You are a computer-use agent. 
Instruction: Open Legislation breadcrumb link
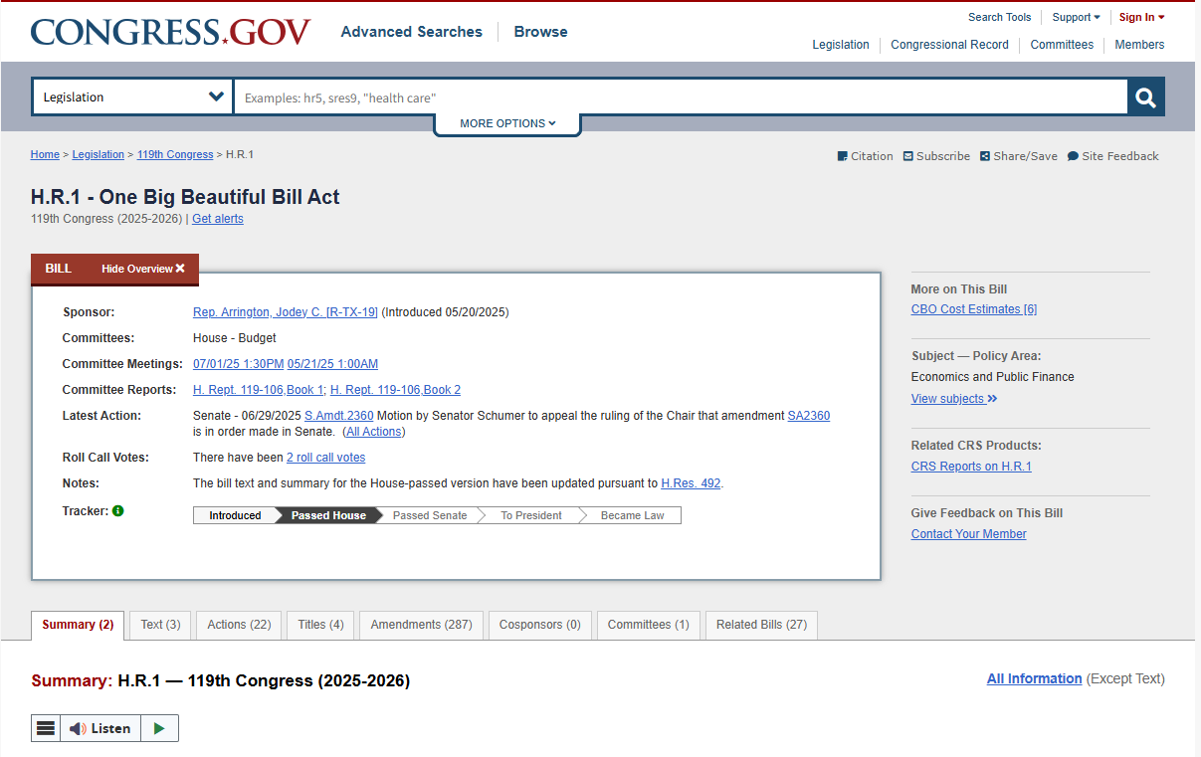point(99,155)
